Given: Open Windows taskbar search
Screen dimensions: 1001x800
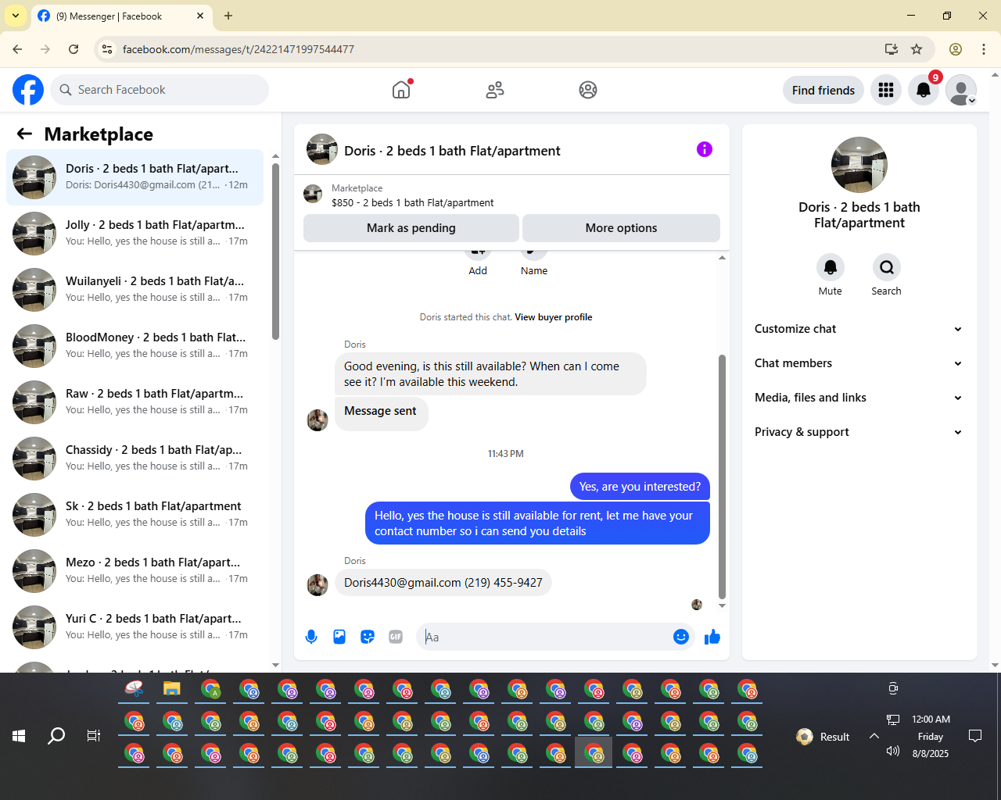Looking at the screenshot, I should [56, 736].
